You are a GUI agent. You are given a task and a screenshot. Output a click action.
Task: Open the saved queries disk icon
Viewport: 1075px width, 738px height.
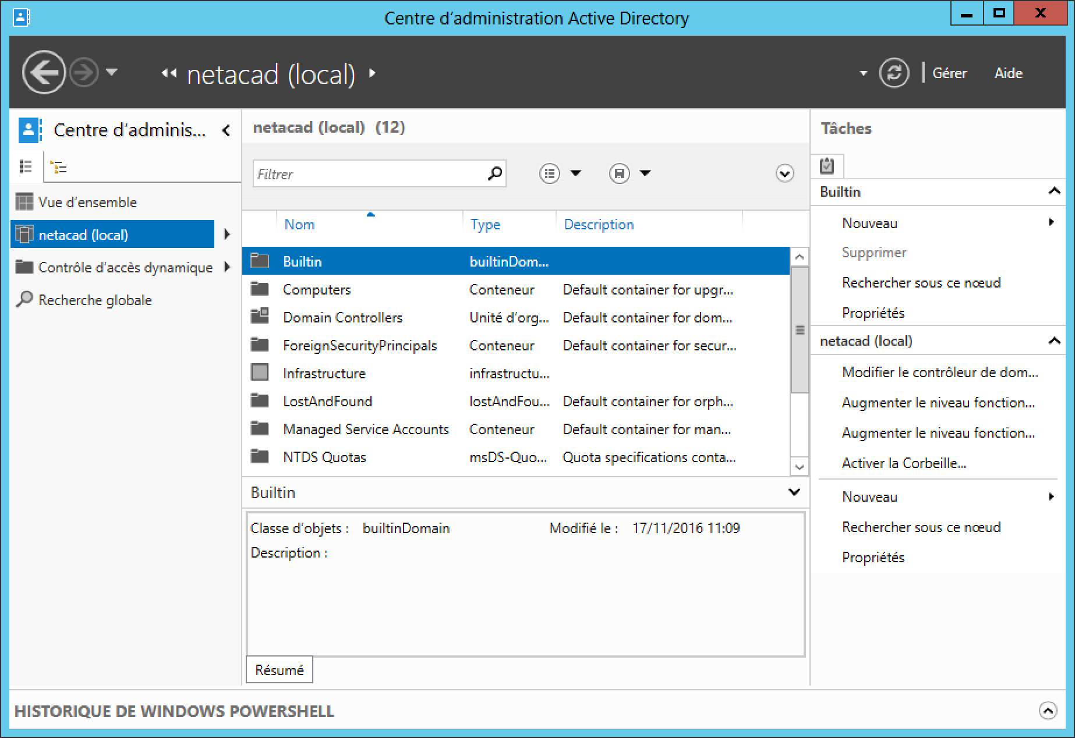pos(620,173)
